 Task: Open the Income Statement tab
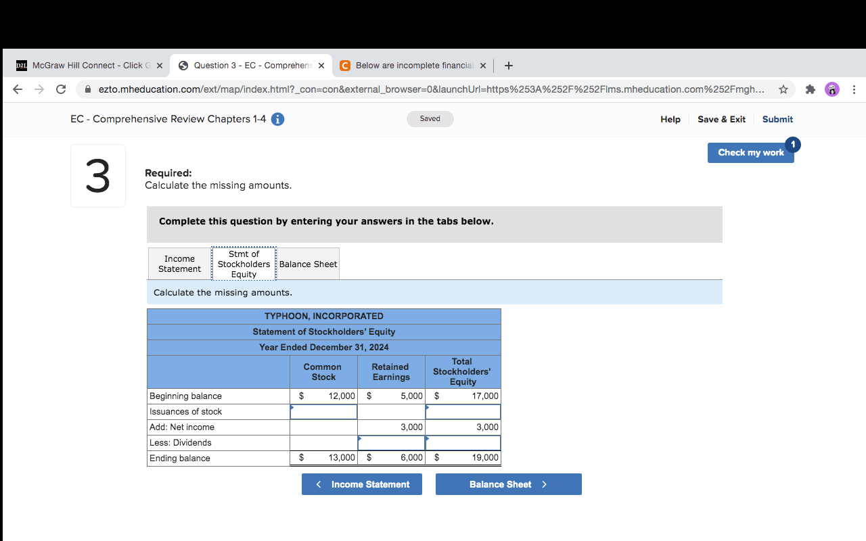tap(179, 264)
